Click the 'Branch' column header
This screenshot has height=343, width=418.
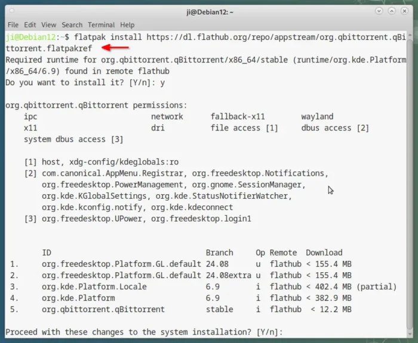pyautogui.click(x=219, y=252)
